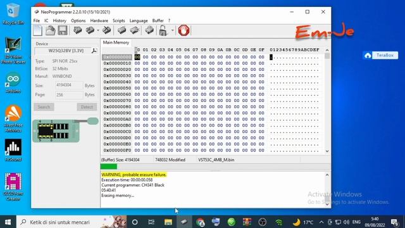405x228 pixels.
Task: Click the green erase progress bar
Action: coord(109,167)
